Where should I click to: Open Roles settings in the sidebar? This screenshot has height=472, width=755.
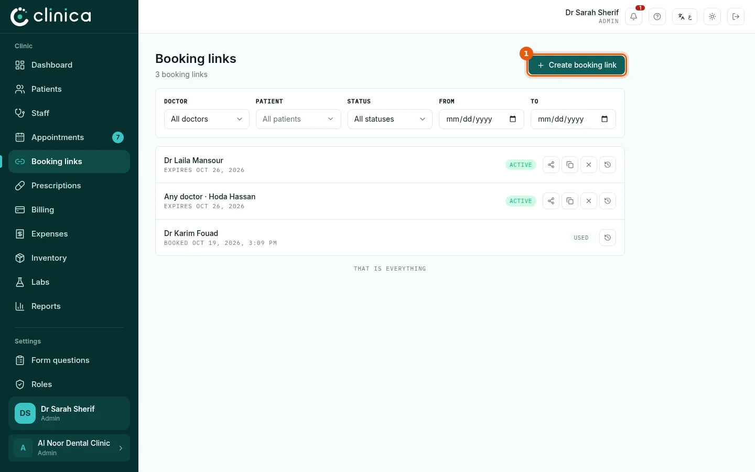tap(69, 384)
